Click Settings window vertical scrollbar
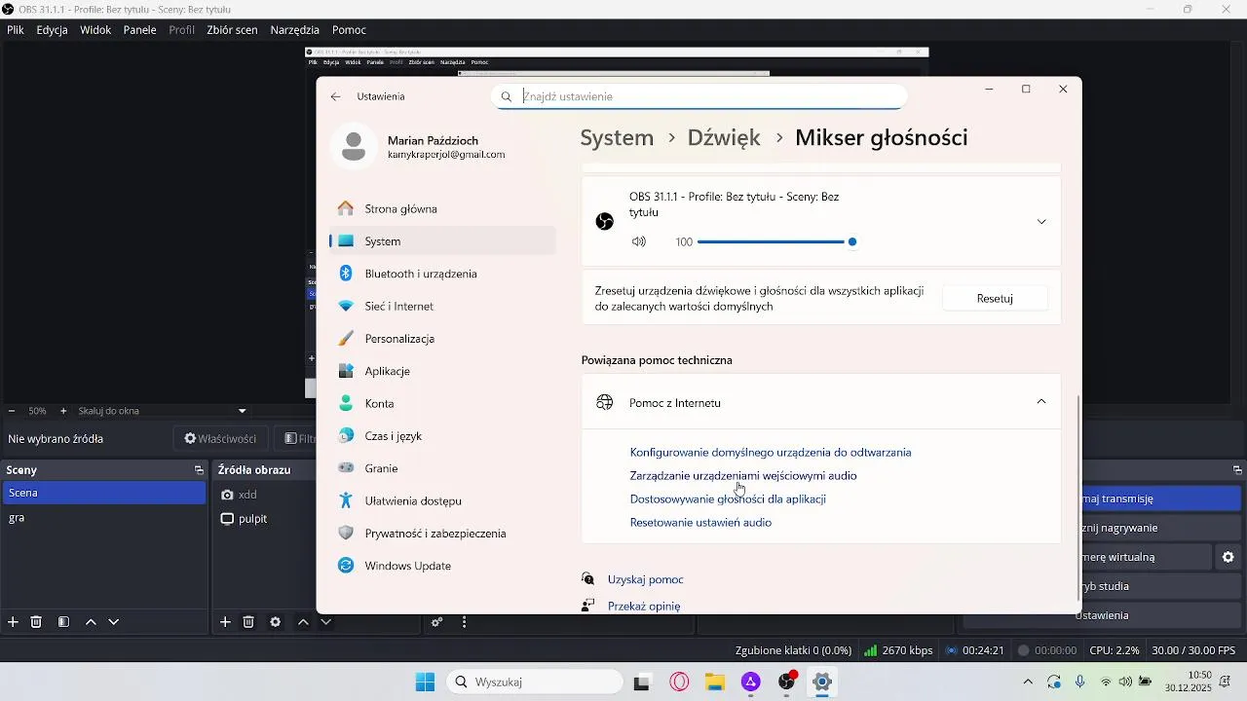 pyautogui.click(x=1077, y=497)
